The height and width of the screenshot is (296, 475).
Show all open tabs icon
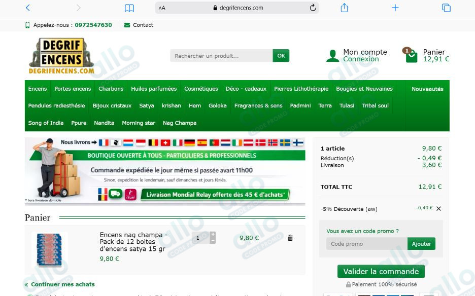pos(446,8)
